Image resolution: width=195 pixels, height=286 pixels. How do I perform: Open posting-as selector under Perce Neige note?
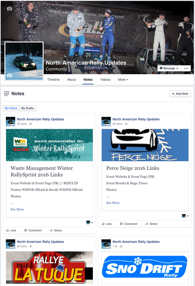185,216
